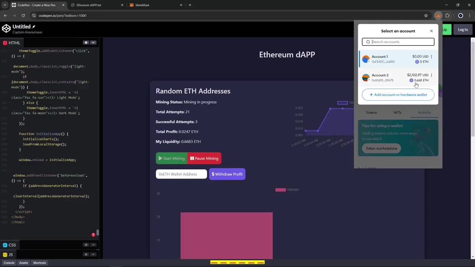Expand the CSS editor dropdown chevron
This screenshot has width=475, height=267.
(93, 245)
